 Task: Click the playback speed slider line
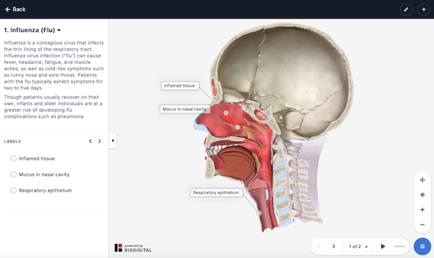pyautogui.click(x=399, y=247)
